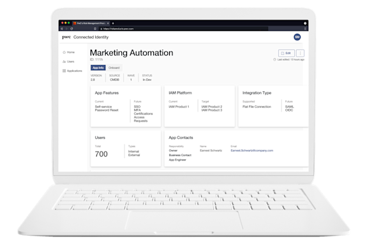The width and height of the screenshot is (367, 246).
Task: Click the PwC logo in the header
Action: coord(66,37)
